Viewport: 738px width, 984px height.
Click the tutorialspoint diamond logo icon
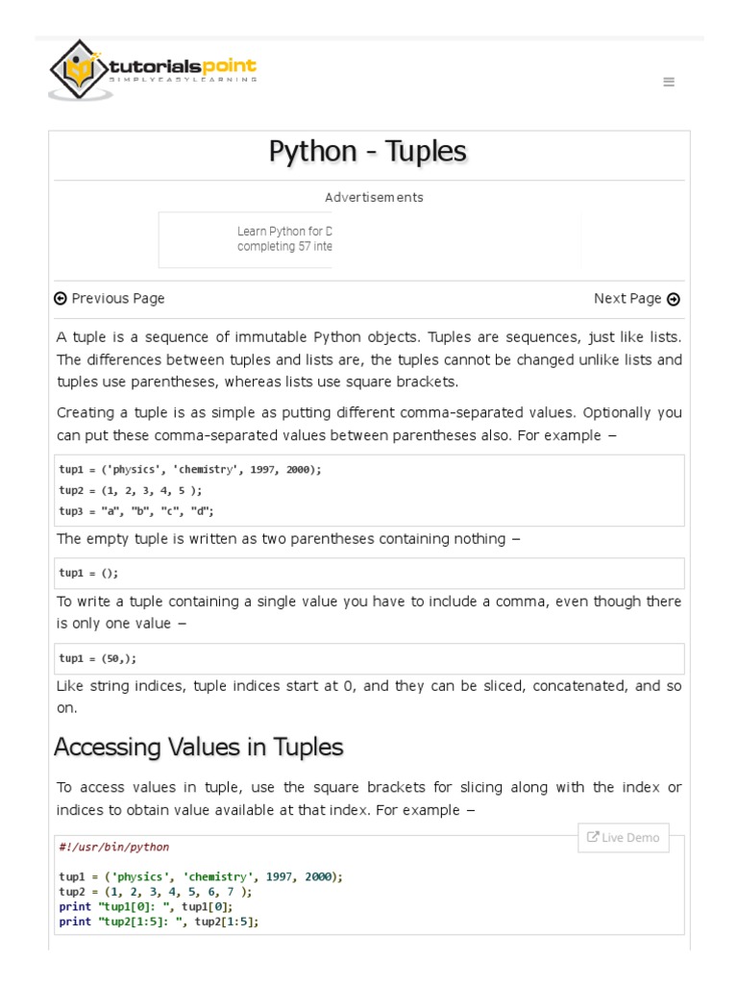78,69
